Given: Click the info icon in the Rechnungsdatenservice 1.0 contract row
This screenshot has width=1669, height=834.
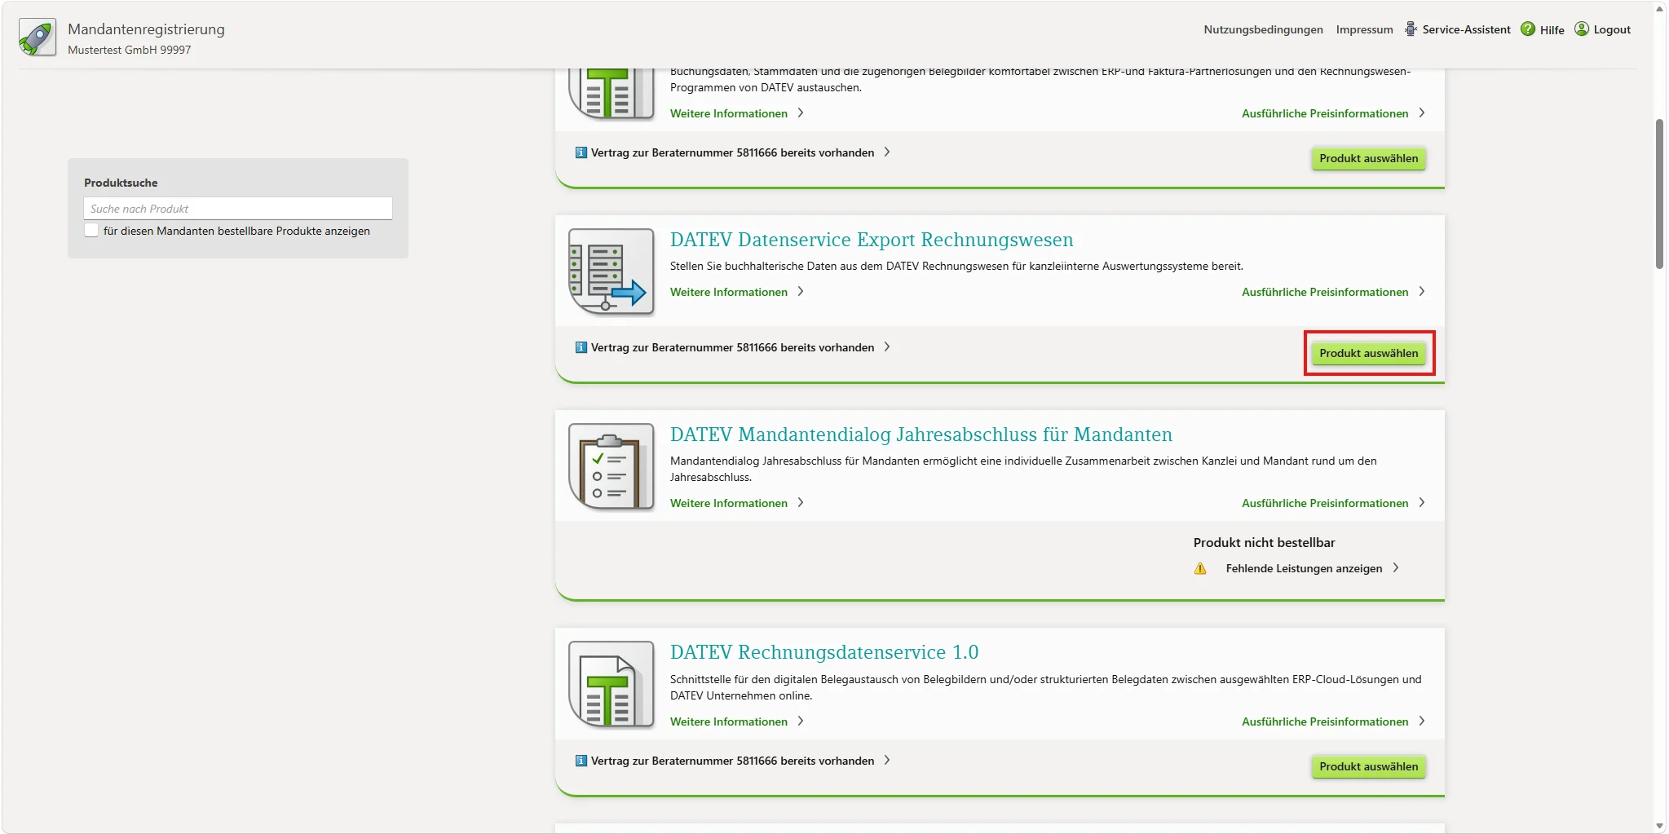Looking at the screenshot, I should pyautogui.click(x=581, y=761).
